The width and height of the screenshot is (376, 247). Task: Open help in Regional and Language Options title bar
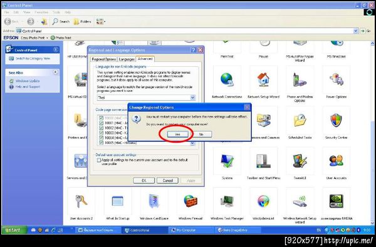[x=193, y=50]
